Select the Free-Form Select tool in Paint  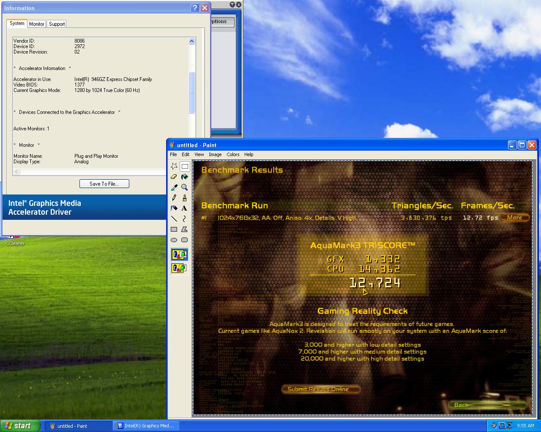[174, 166]
